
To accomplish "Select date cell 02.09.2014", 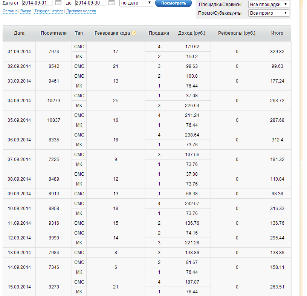I will click(19, 66).
